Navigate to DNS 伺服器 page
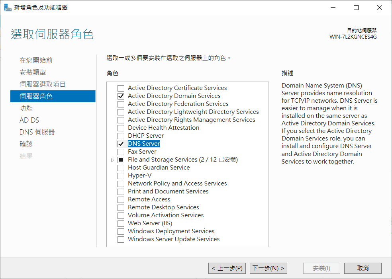The width and height of the screenshot is (392, 279). coord(37,132)
